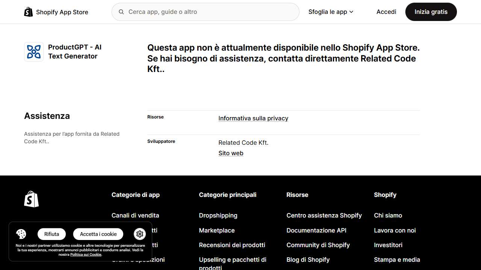
Task: Click the ProductGPT app icon
Action: tap(34, 52)
